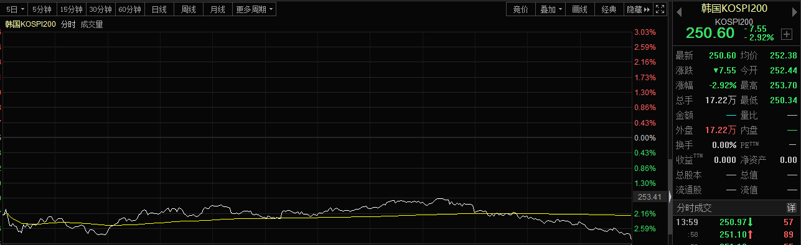
Task: Toggle 竞价 auction display
Action: coord(520,9)
